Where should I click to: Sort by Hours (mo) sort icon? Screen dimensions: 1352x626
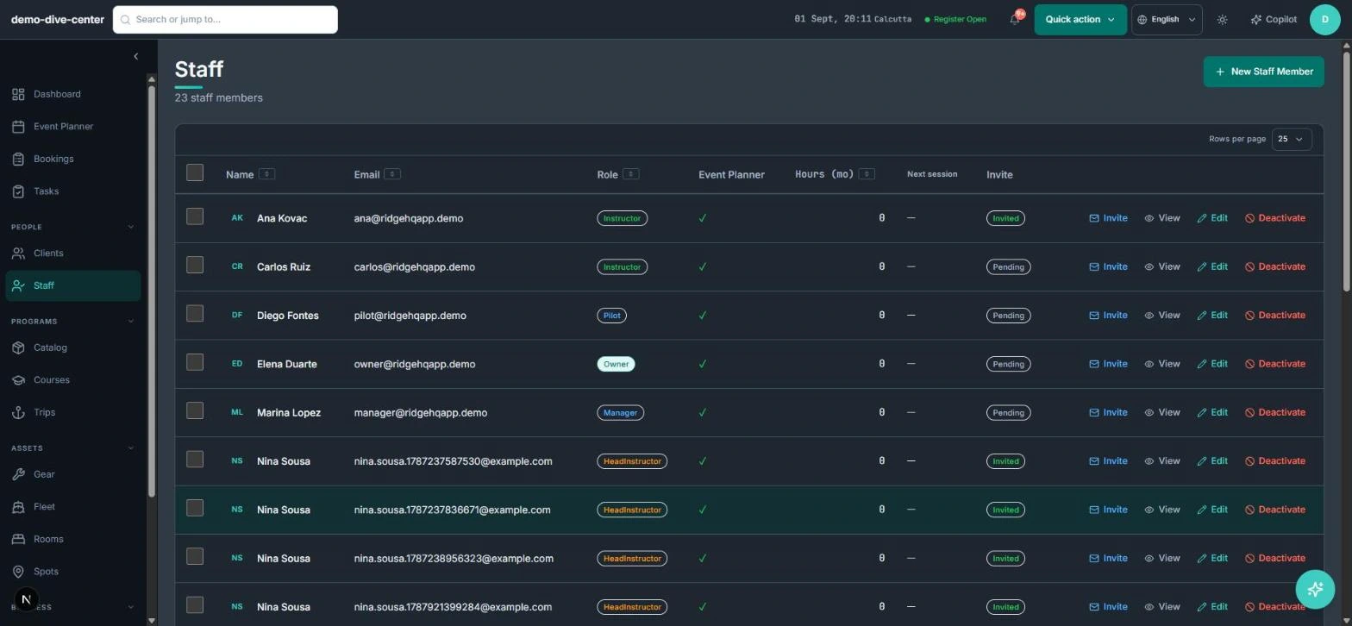click(x=867, y=174)
